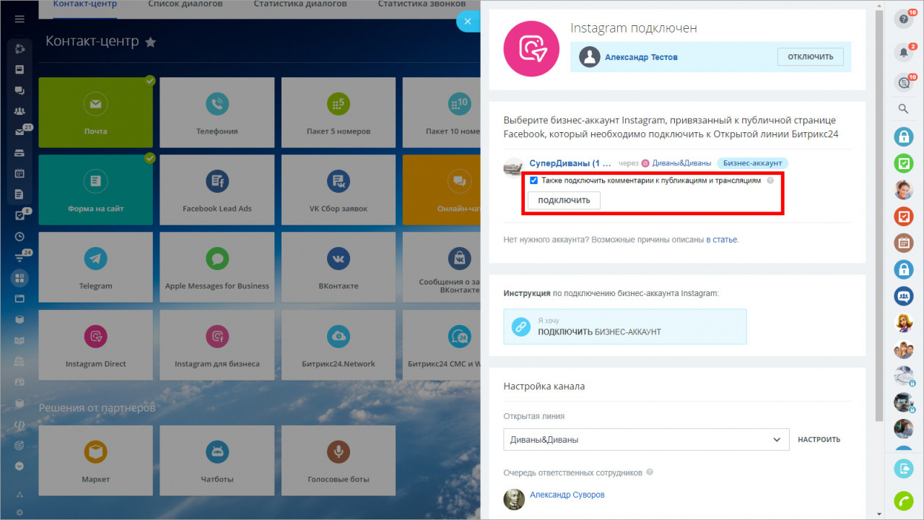The image size is (924, 520).
Task: Click the green phone call button
Action: tap(903, 500)
